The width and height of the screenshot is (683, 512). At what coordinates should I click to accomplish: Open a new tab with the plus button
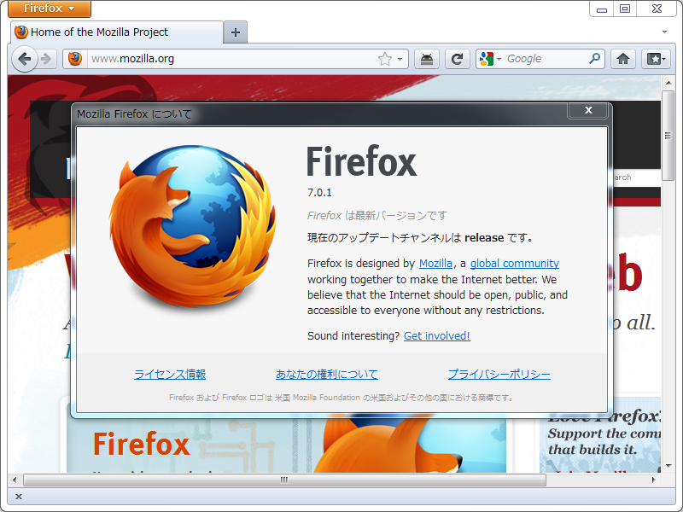[234, 31]
